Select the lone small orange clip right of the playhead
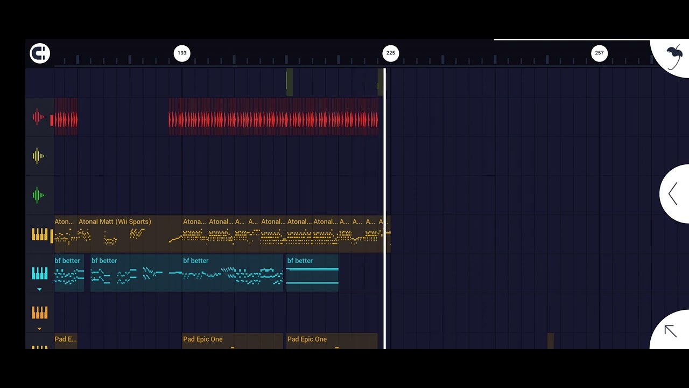The image size is (689, 388). coord(550,341)
